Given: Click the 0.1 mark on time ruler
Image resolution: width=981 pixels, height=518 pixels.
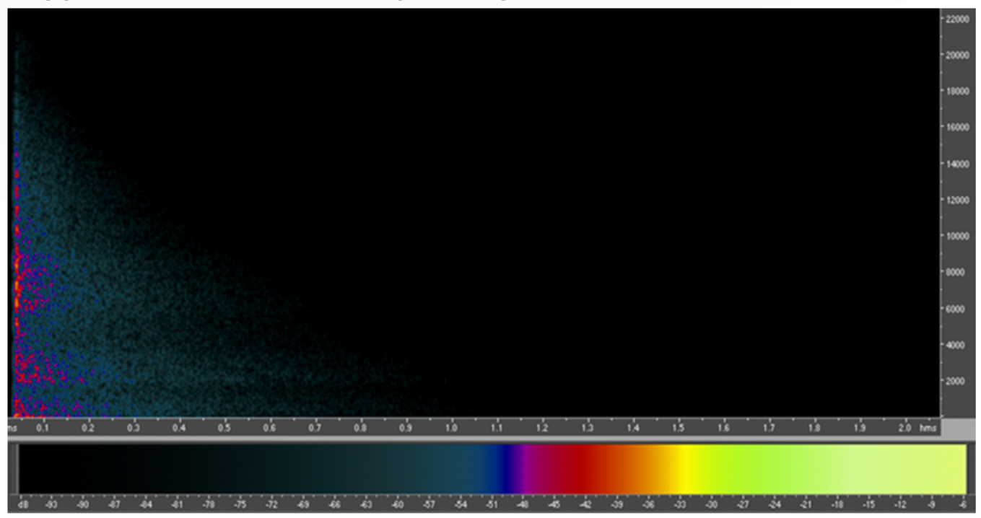Looking at the screenshot, I should click(x=43, y=428).
